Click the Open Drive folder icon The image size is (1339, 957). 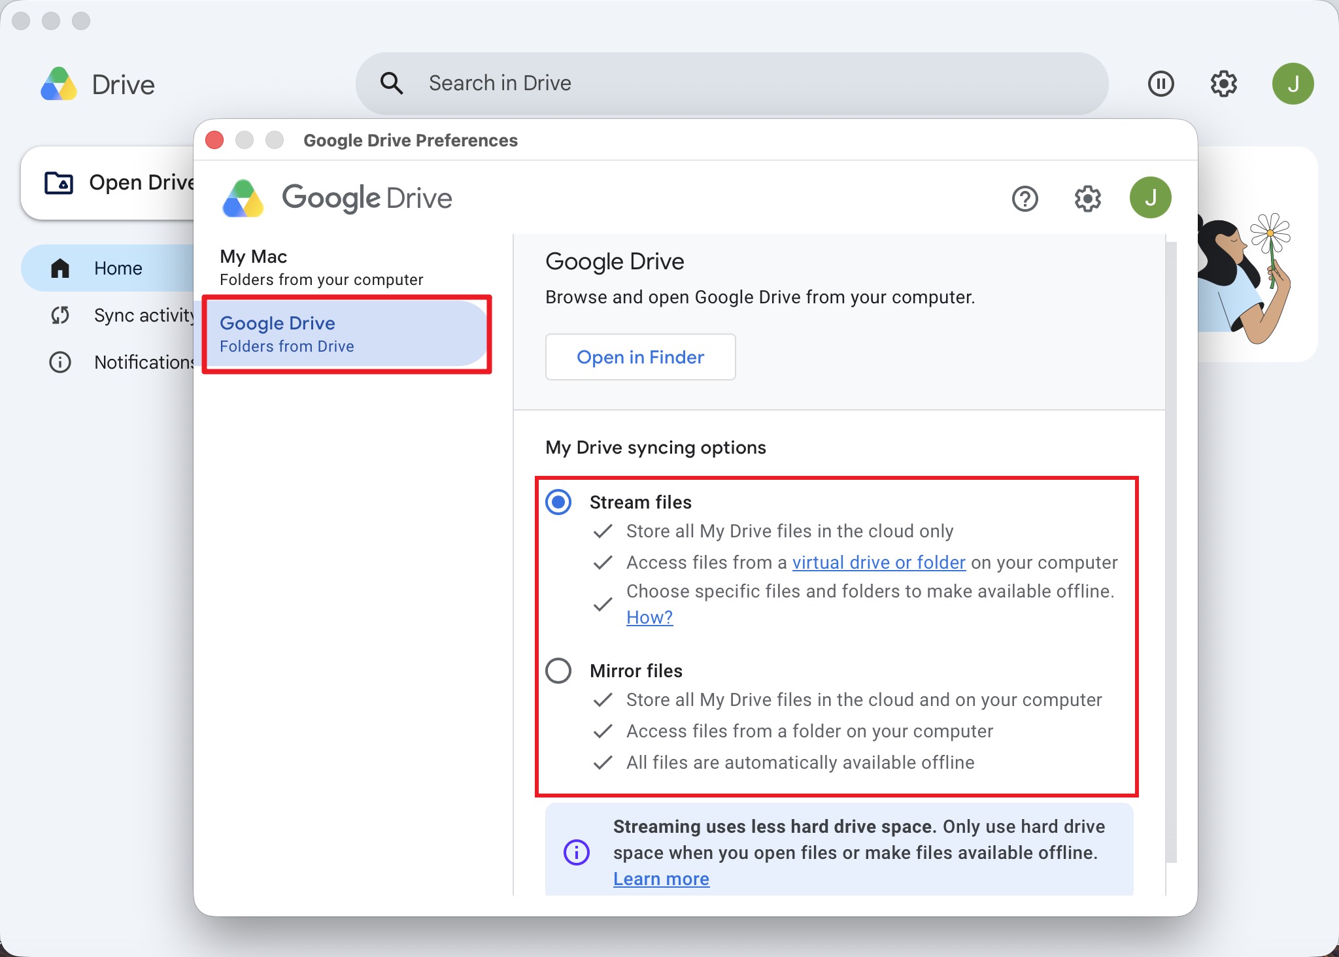[x=59, y=183]
